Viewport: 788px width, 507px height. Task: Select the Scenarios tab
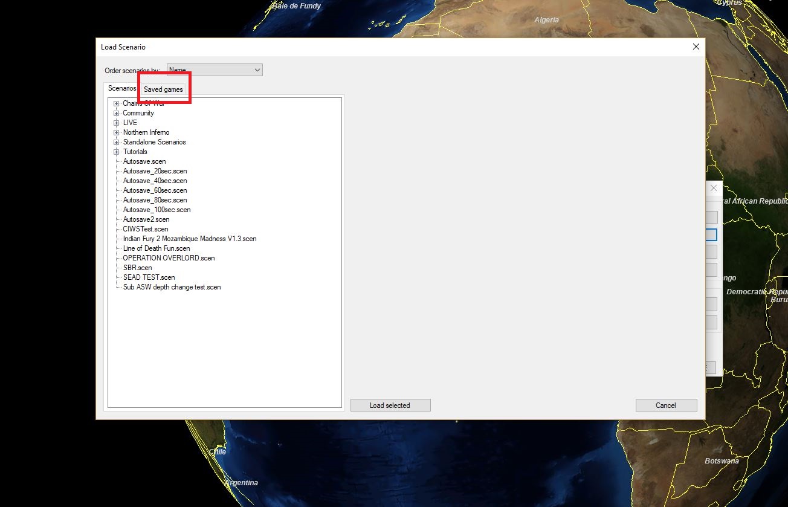(x=122, y=88)
